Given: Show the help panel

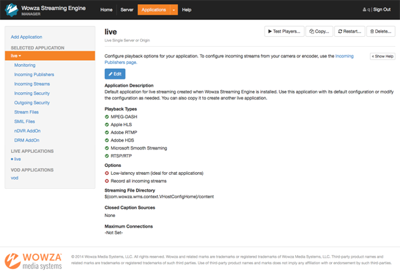Looking at the screenshot, I should point(383,57).
